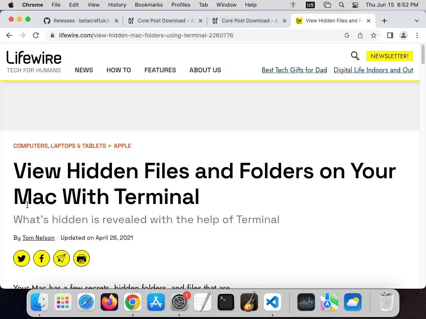Screen dimensions: 426x319
Task: Open FEATURES navigation section
Action: (x=160, y=70)
